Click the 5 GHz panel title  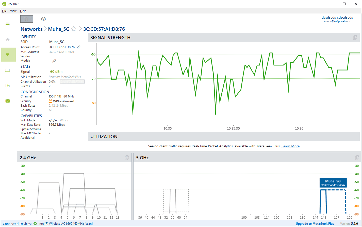click(142, 158)
